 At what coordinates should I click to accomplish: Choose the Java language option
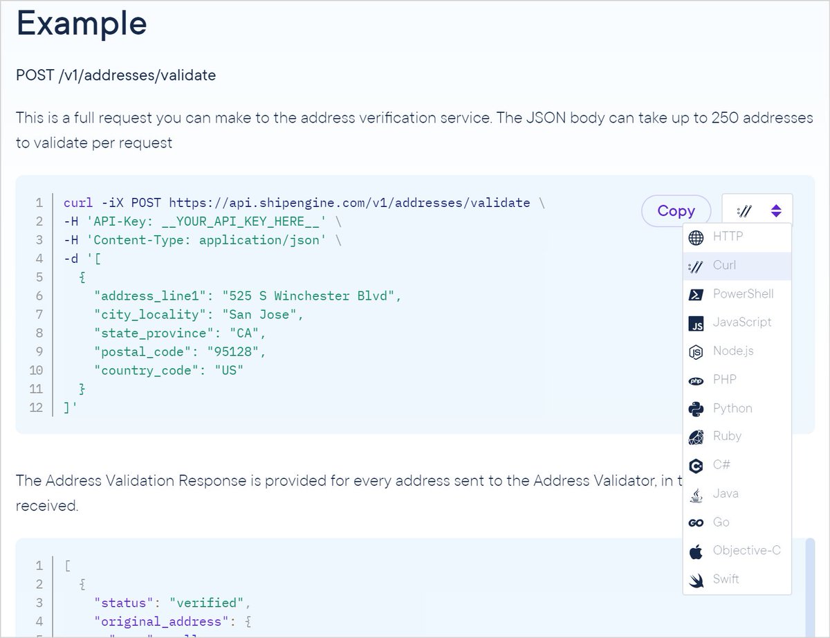[737, 493]
